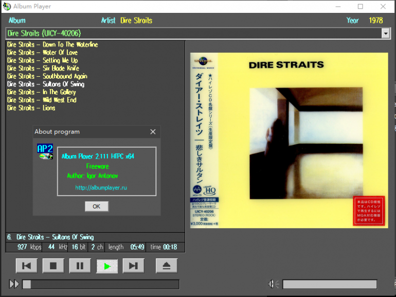Click the green play button

click(x=107, y=266)
